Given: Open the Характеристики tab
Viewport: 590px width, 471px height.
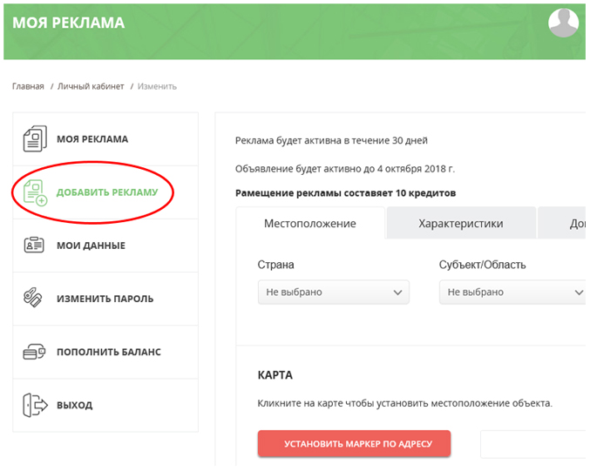Looking at the screenshot, I should pyautogui.click(x=460, y=224).
